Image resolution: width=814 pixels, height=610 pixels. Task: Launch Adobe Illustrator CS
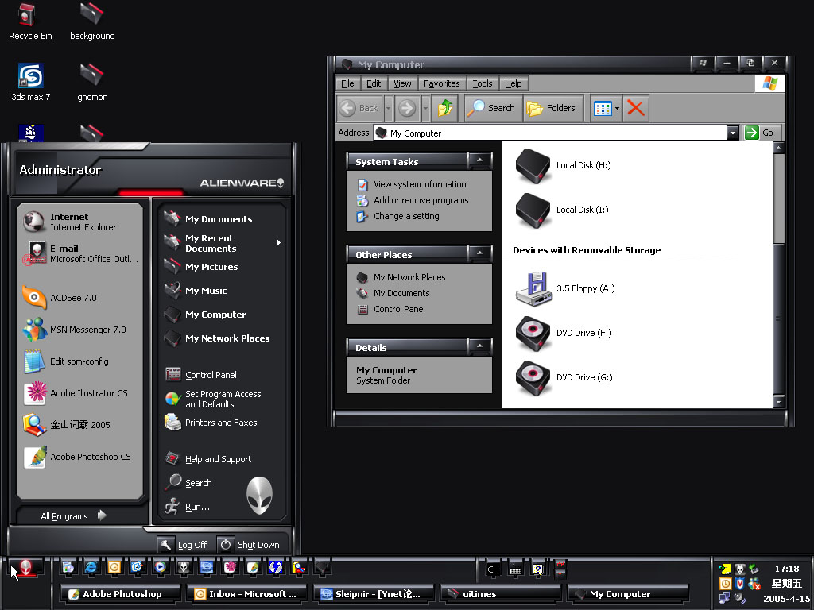click(x=80, y=393)
